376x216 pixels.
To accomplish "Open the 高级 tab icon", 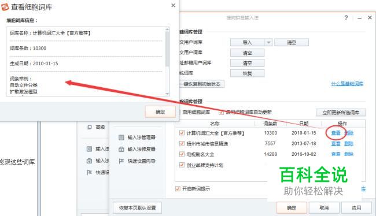I will pyautogui.click(x=89, y=127).
